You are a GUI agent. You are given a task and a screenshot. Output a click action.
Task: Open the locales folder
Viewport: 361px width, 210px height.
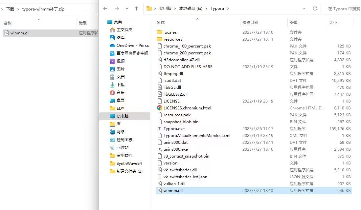pos(170,32)
